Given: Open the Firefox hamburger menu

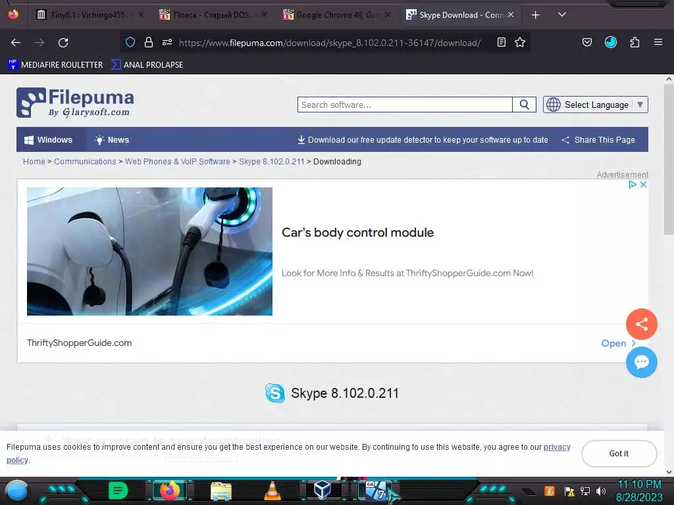Looking at the screenshot, I should pos(658,42).
